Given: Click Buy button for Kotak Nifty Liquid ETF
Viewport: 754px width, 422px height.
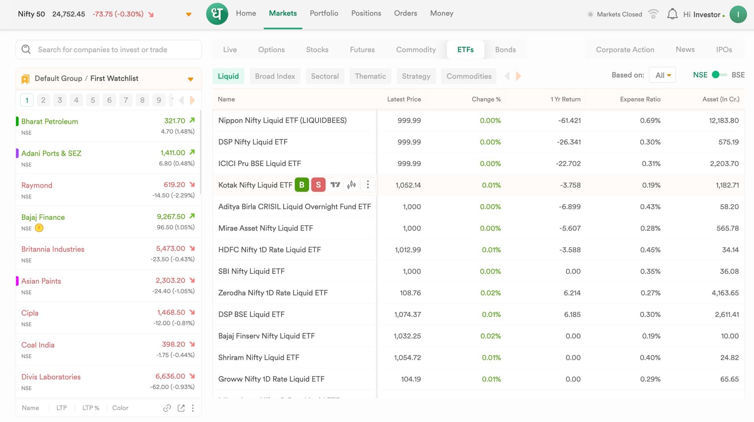Looking at the screenshot, I should 302,185.
